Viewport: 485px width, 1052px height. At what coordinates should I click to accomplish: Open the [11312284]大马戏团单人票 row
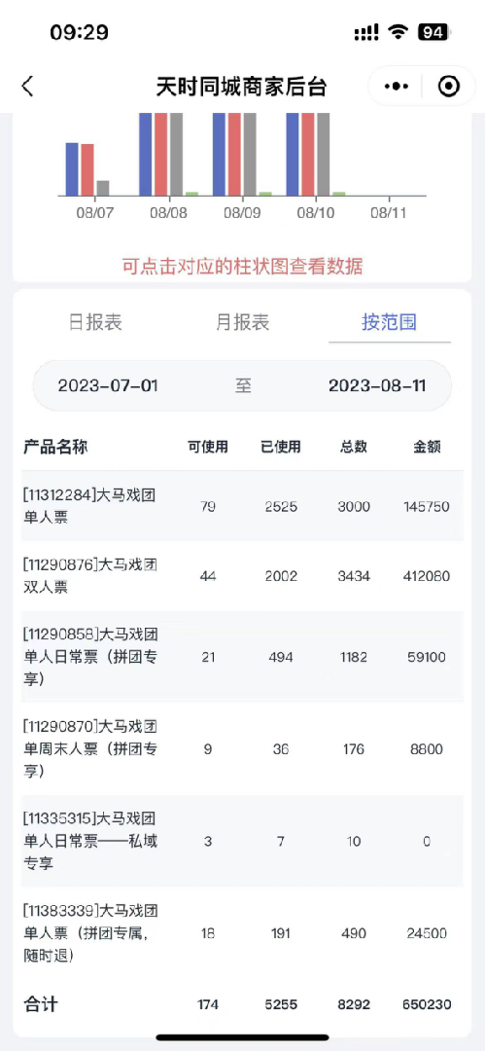coord(243,507)
